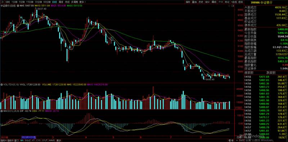Click the highlighted date marker 2022/01/21
The image size is (288, 142).
pyautogui.click(x=29, y=137)
